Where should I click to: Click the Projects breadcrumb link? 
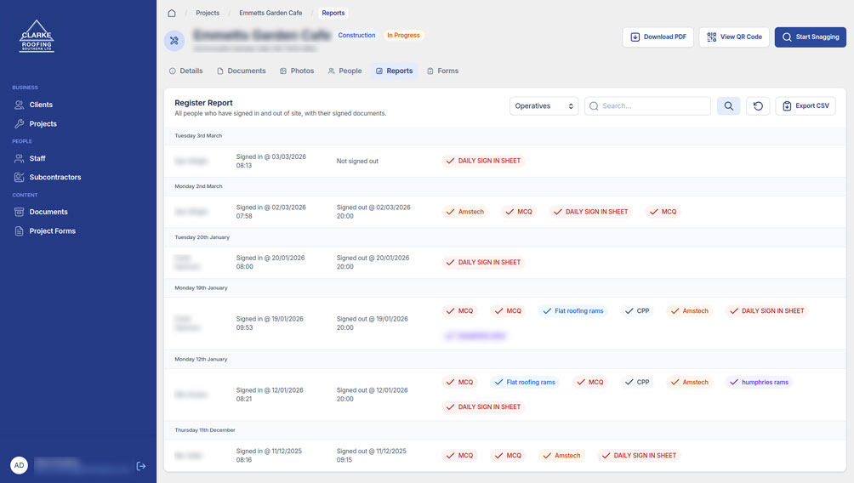(208, 13)
